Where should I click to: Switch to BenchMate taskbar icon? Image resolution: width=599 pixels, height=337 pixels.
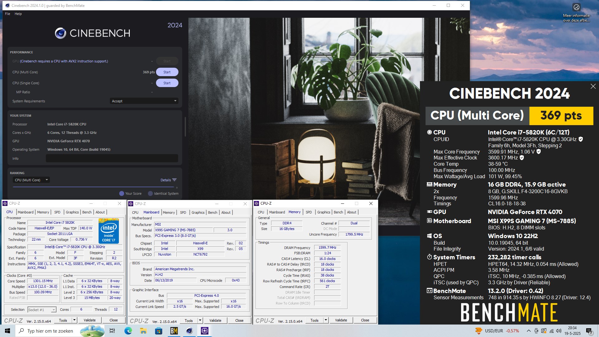click(174, 331)
